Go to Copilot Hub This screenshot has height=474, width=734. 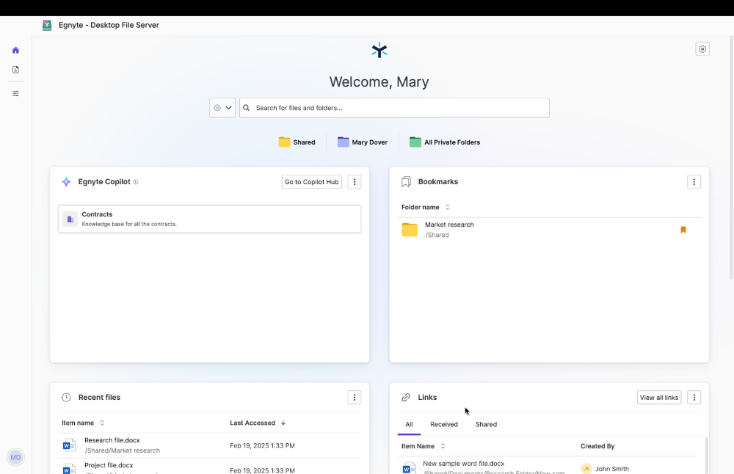(312, 182)
